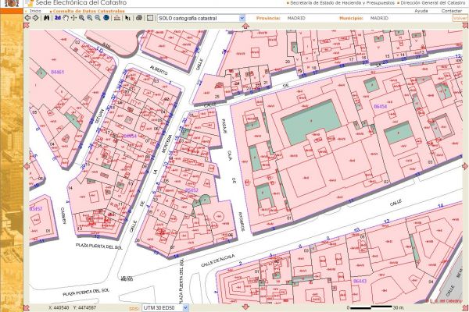The height and width of the screenshot is (312, 469).
Task: Select the info pointer cursor tool
Action: point(127,18)
